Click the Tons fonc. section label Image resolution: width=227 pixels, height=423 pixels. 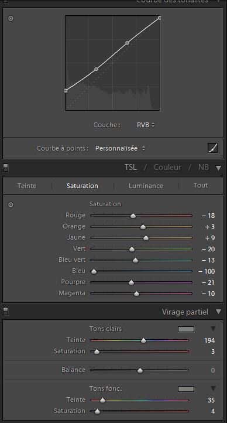click(x=105, y=389)
